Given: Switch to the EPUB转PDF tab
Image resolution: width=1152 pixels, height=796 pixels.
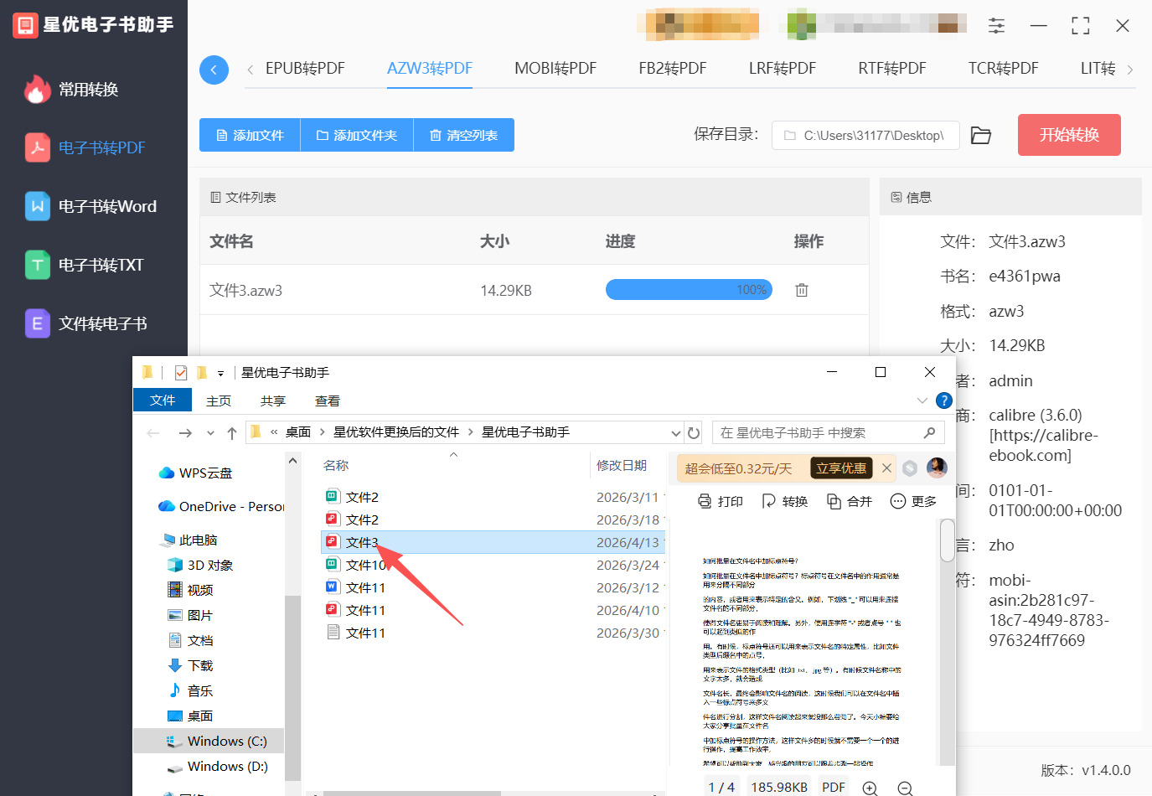Looking at the screenshot, I should [x=305, y=69].
